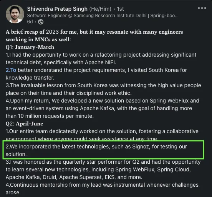Click the "Q1: January-March" heading

(30, 47)
